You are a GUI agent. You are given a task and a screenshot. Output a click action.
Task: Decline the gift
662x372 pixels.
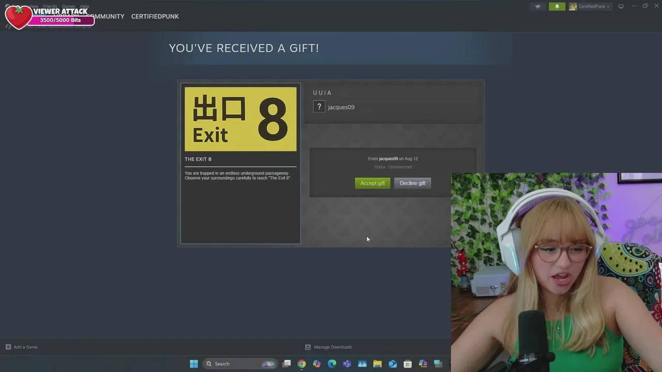[x=412, y=183]
